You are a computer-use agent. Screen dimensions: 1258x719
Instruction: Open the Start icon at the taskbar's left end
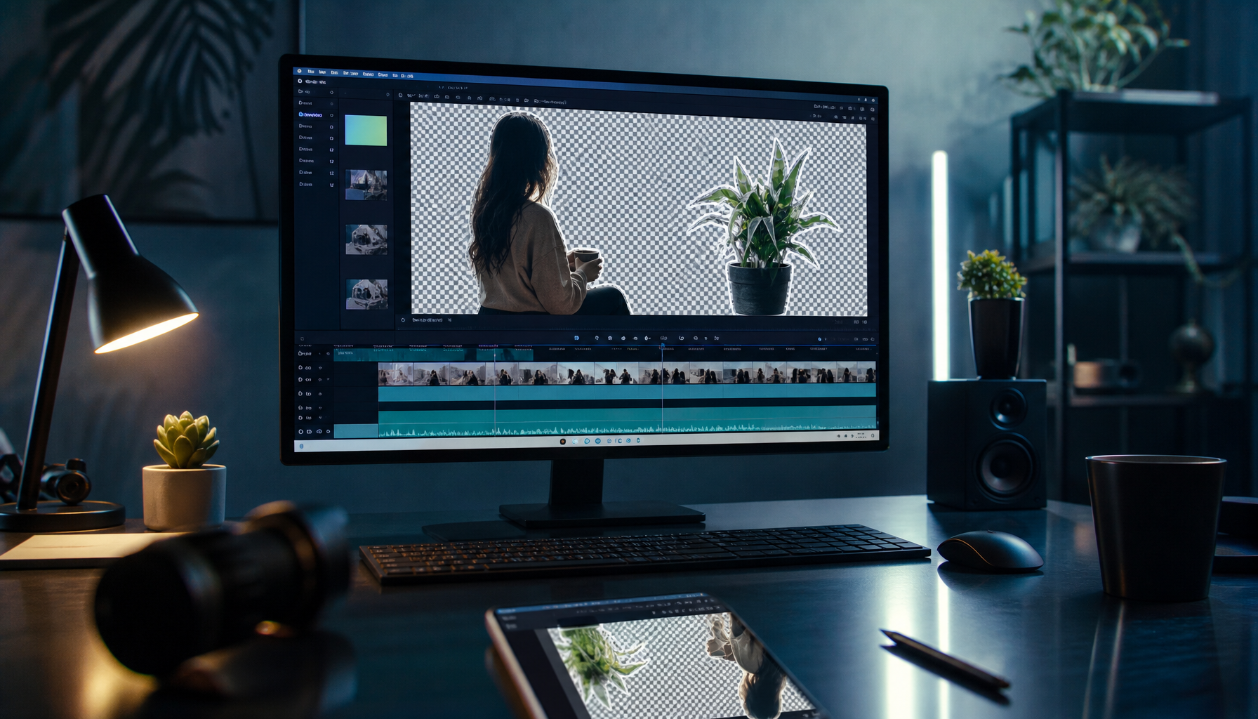point(302,446)
